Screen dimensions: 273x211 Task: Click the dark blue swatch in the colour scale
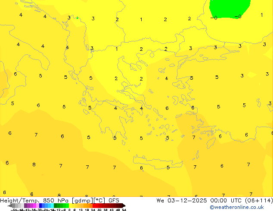tap(40, 205)
